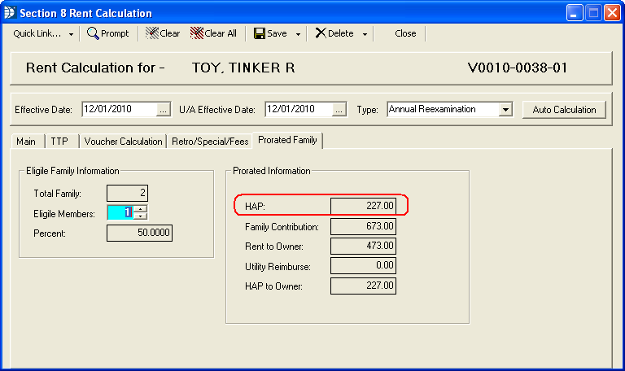Screen dimensions: 625x371
Task: Open the Effective Date picker ellipsis
Action: point(163,110)
